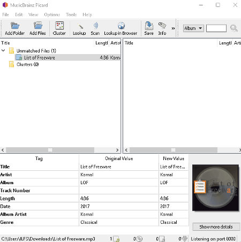Click the Add Files toolbar icon
This screenshot has width=241, height=242.
pos(38,26)
